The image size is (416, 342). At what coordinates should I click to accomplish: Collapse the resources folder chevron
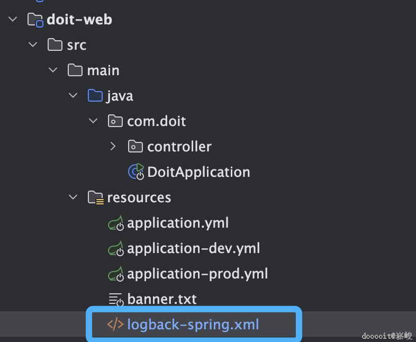(x=73, y=197)
